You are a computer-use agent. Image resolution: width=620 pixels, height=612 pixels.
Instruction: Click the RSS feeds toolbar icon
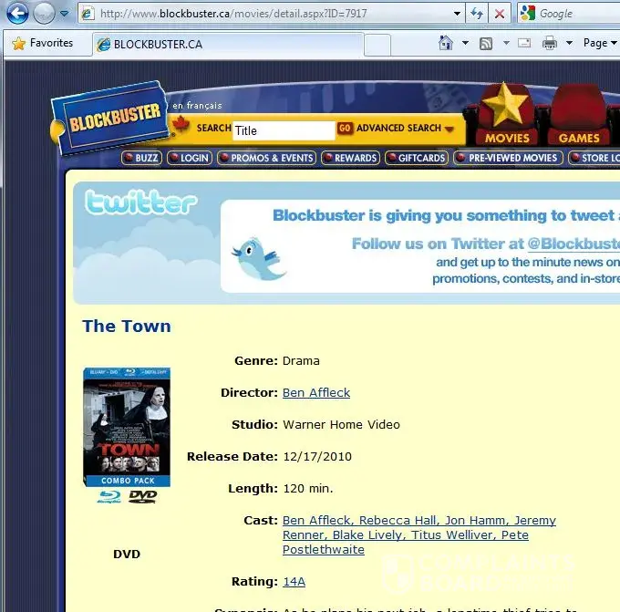click(486, 43)
